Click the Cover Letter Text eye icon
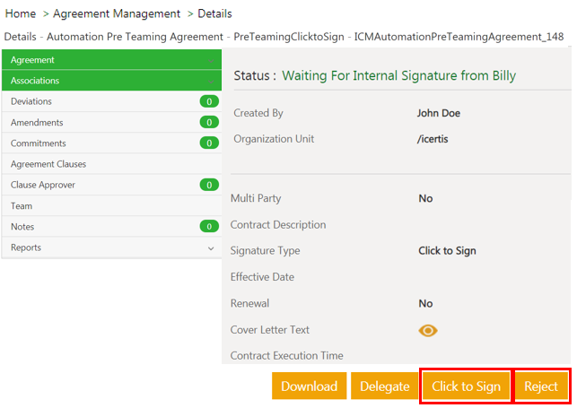 click(428, 330)
